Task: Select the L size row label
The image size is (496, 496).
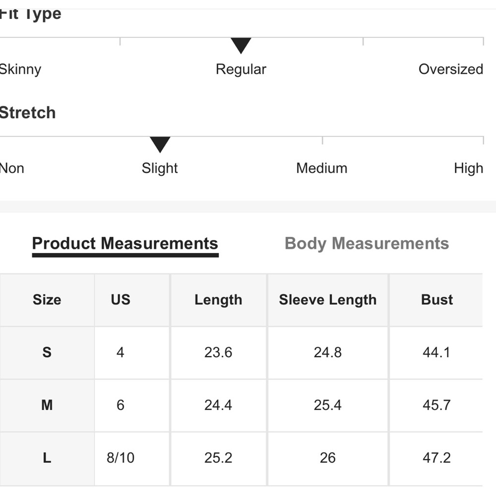Action: pyautogui.click(x=47, y=458)
